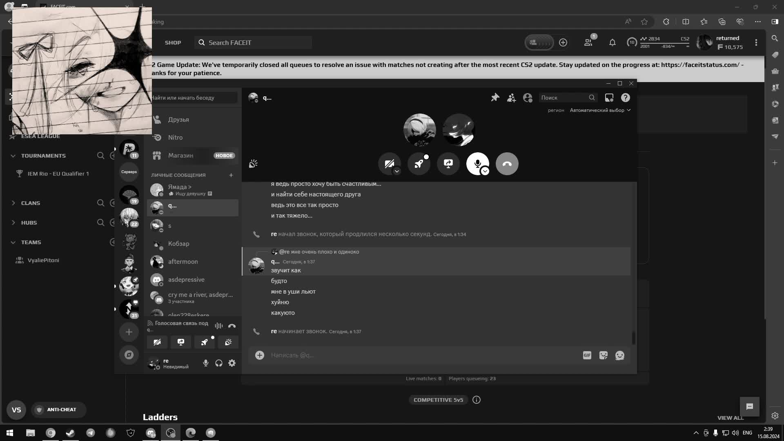Open Discord help icon
Viewport: 784px width, 441px height.
point(626,98)
